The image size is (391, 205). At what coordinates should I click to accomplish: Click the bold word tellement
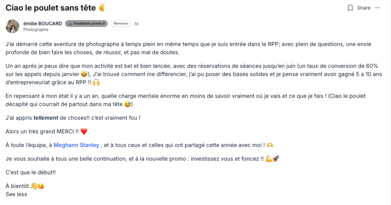(46, 118)
